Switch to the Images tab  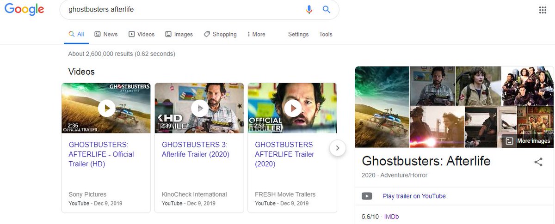179,34
